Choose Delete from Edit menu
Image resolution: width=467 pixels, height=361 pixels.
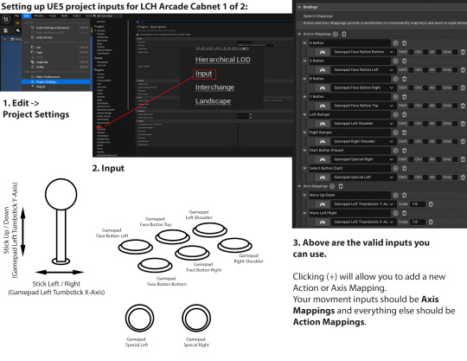tap(56, 67)
